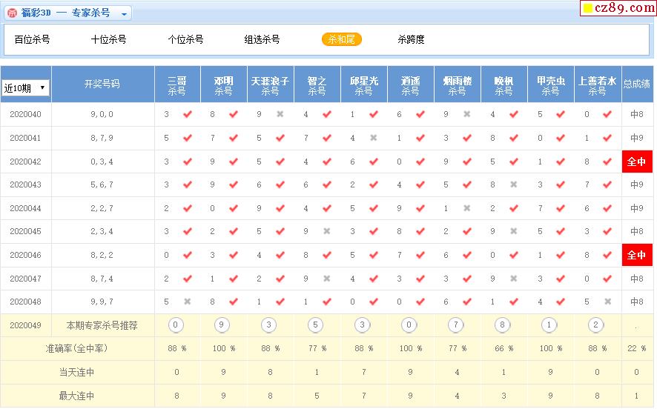
Task: Click 邓明's circled number 9 recommendation
Action: click(x=222, y=325)
